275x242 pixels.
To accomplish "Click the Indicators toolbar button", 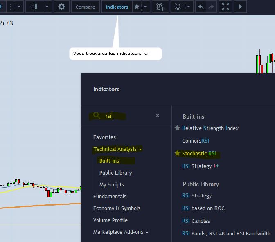I will pyautogui.click(x=117, y=7).
